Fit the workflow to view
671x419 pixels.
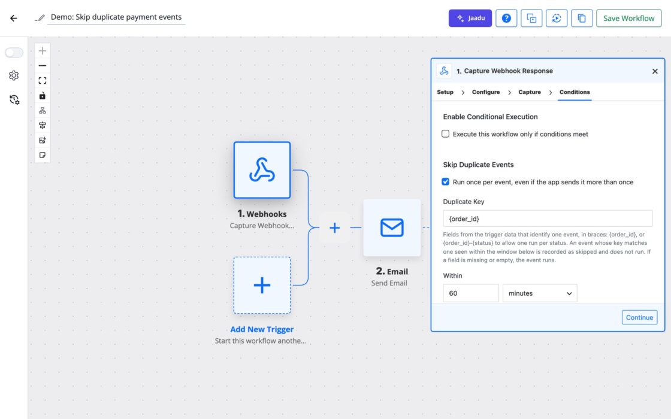[x=43, y=81]
